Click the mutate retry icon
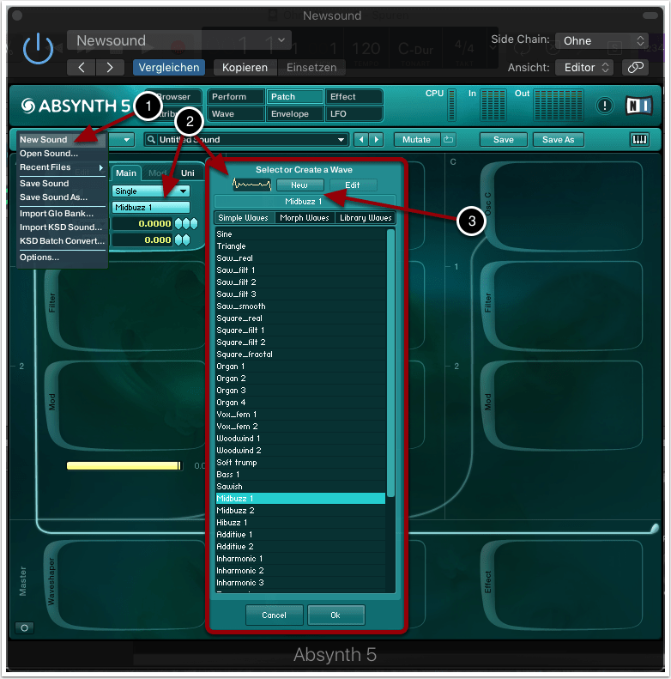 [448, 139]
